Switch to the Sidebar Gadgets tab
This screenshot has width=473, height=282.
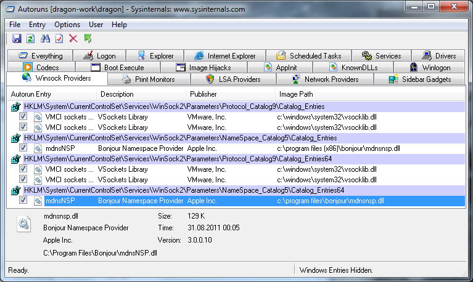[x=419, y=79]
